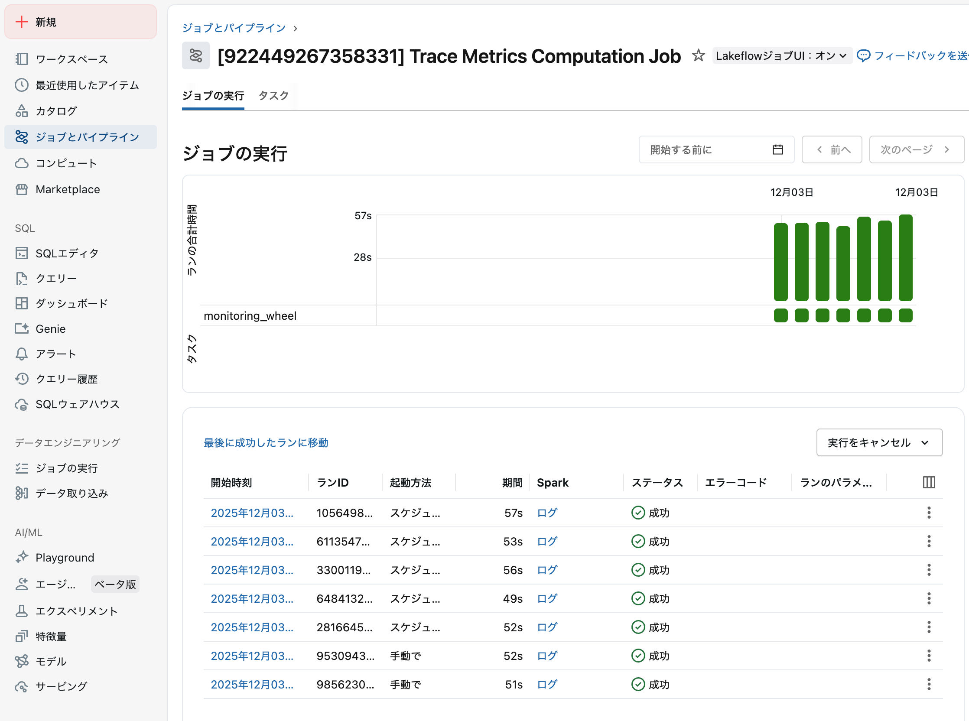
Task: Open the SQL editor from the sidebar
Action: coord(67,253)
